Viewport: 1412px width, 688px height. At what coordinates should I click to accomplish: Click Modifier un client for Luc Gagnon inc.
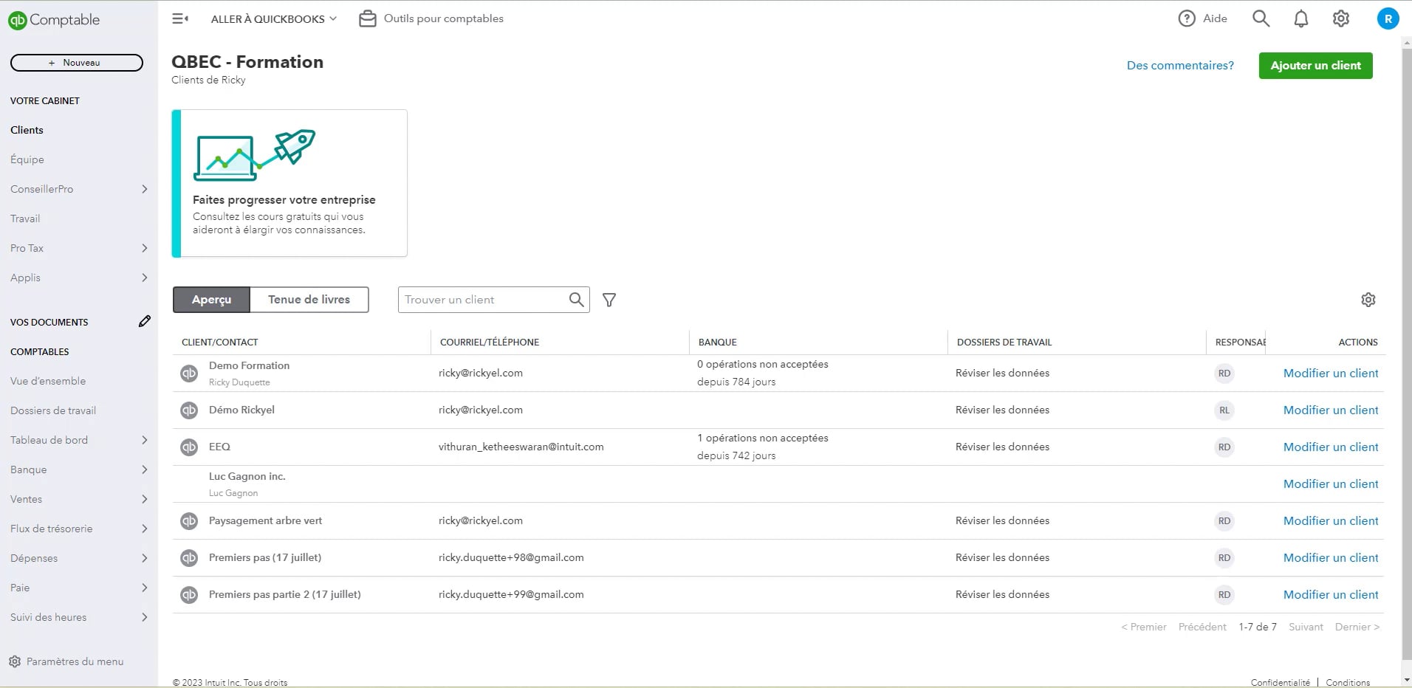(1331, 484)
